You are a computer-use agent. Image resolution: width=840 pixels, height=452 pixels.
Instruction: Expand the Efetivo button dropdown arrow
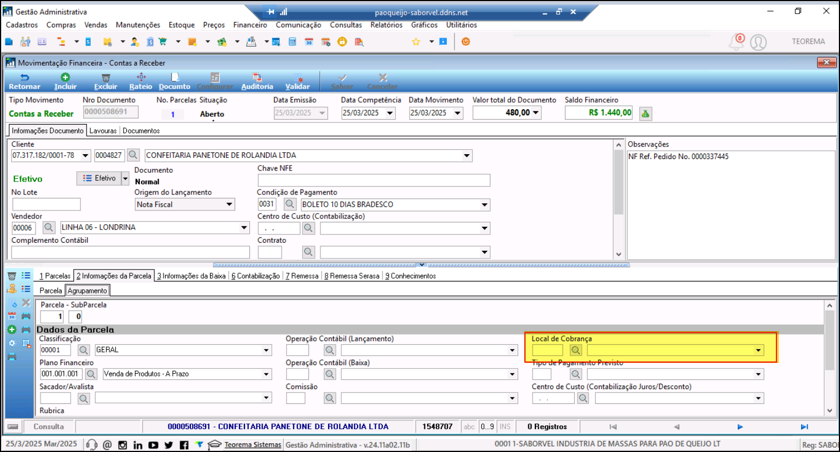pyautogui.click(x=125, y=178)
